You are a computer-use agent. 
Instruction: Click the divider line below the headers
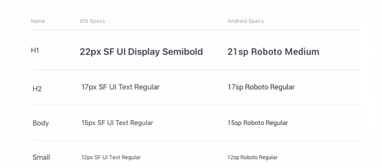coord(195,30)
